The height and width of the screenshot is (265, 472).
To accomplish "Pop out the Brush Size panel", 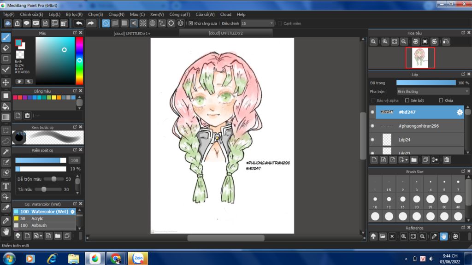I will [463, 171].
